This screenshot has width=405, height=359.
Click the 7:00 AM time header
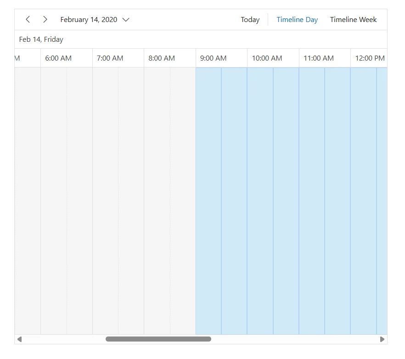point(118,58)
